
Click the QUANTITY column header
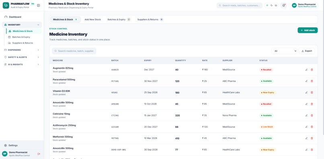(x=180, y=61)
